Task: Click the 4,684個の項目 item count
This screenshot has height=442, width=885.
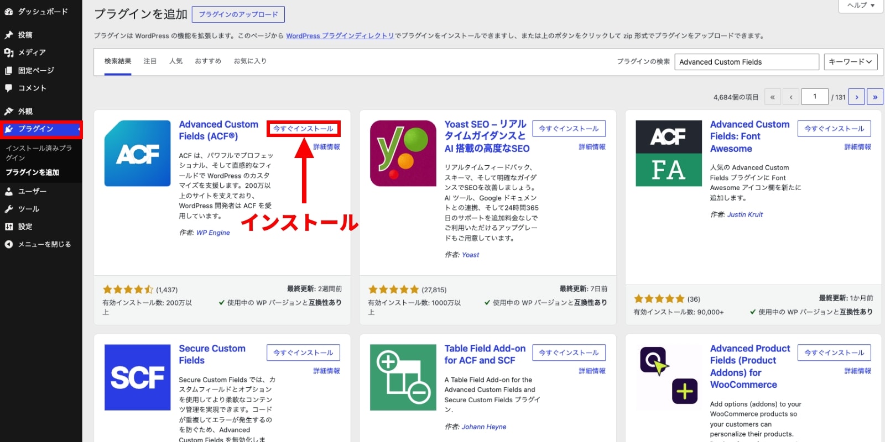Action: click(736, 97)
